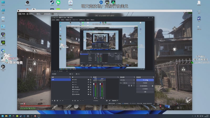Pop out the 控制按钮 dock panel icon
The image size is (210, 118).
(153, 77)
